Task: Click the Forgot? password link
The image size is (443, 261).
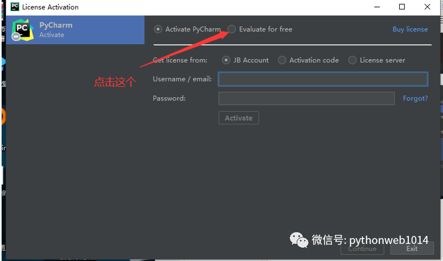Action: 415,99
